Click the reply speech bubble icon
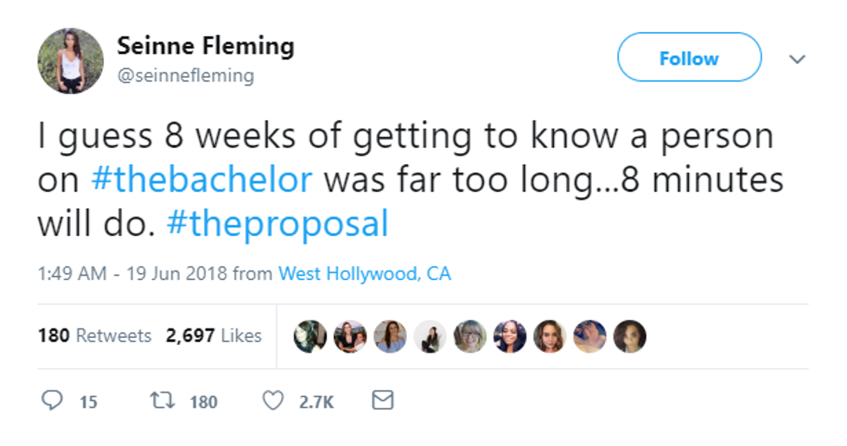This screenshot has height=446, width=847. [54, 401]
